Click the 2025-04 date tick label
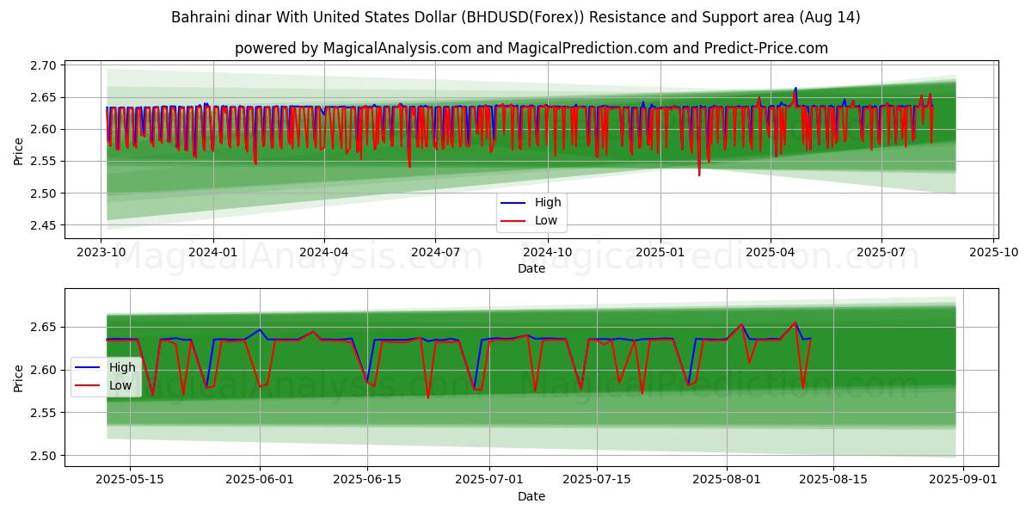Screen dimensions: 1032x516 pos(770,252)
